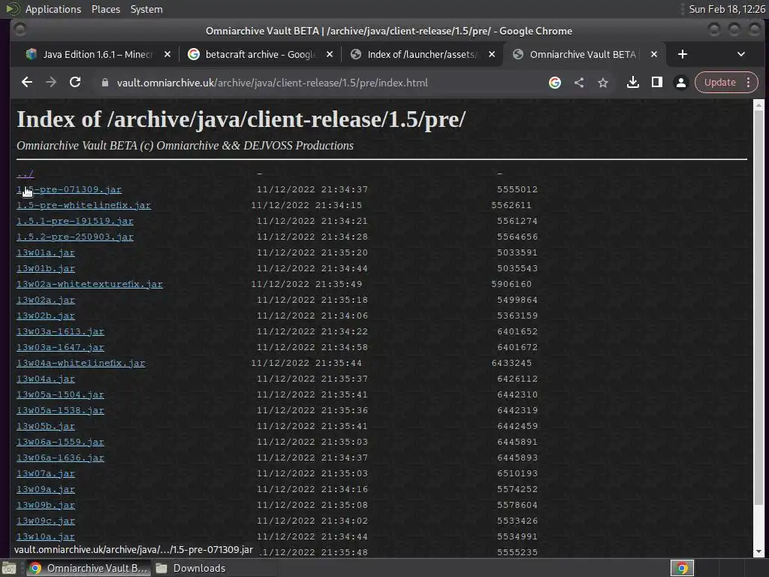This screenshot has height=577, width=769.
Task: Close the betacraft archive tab
Action: 330,54
